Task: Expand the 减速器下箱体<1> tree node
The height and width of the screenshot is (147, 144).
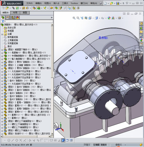Action: click(2, 50)
